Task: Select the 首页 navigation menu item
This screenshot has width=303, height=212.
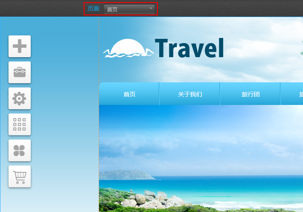Action: pos(129,94)
